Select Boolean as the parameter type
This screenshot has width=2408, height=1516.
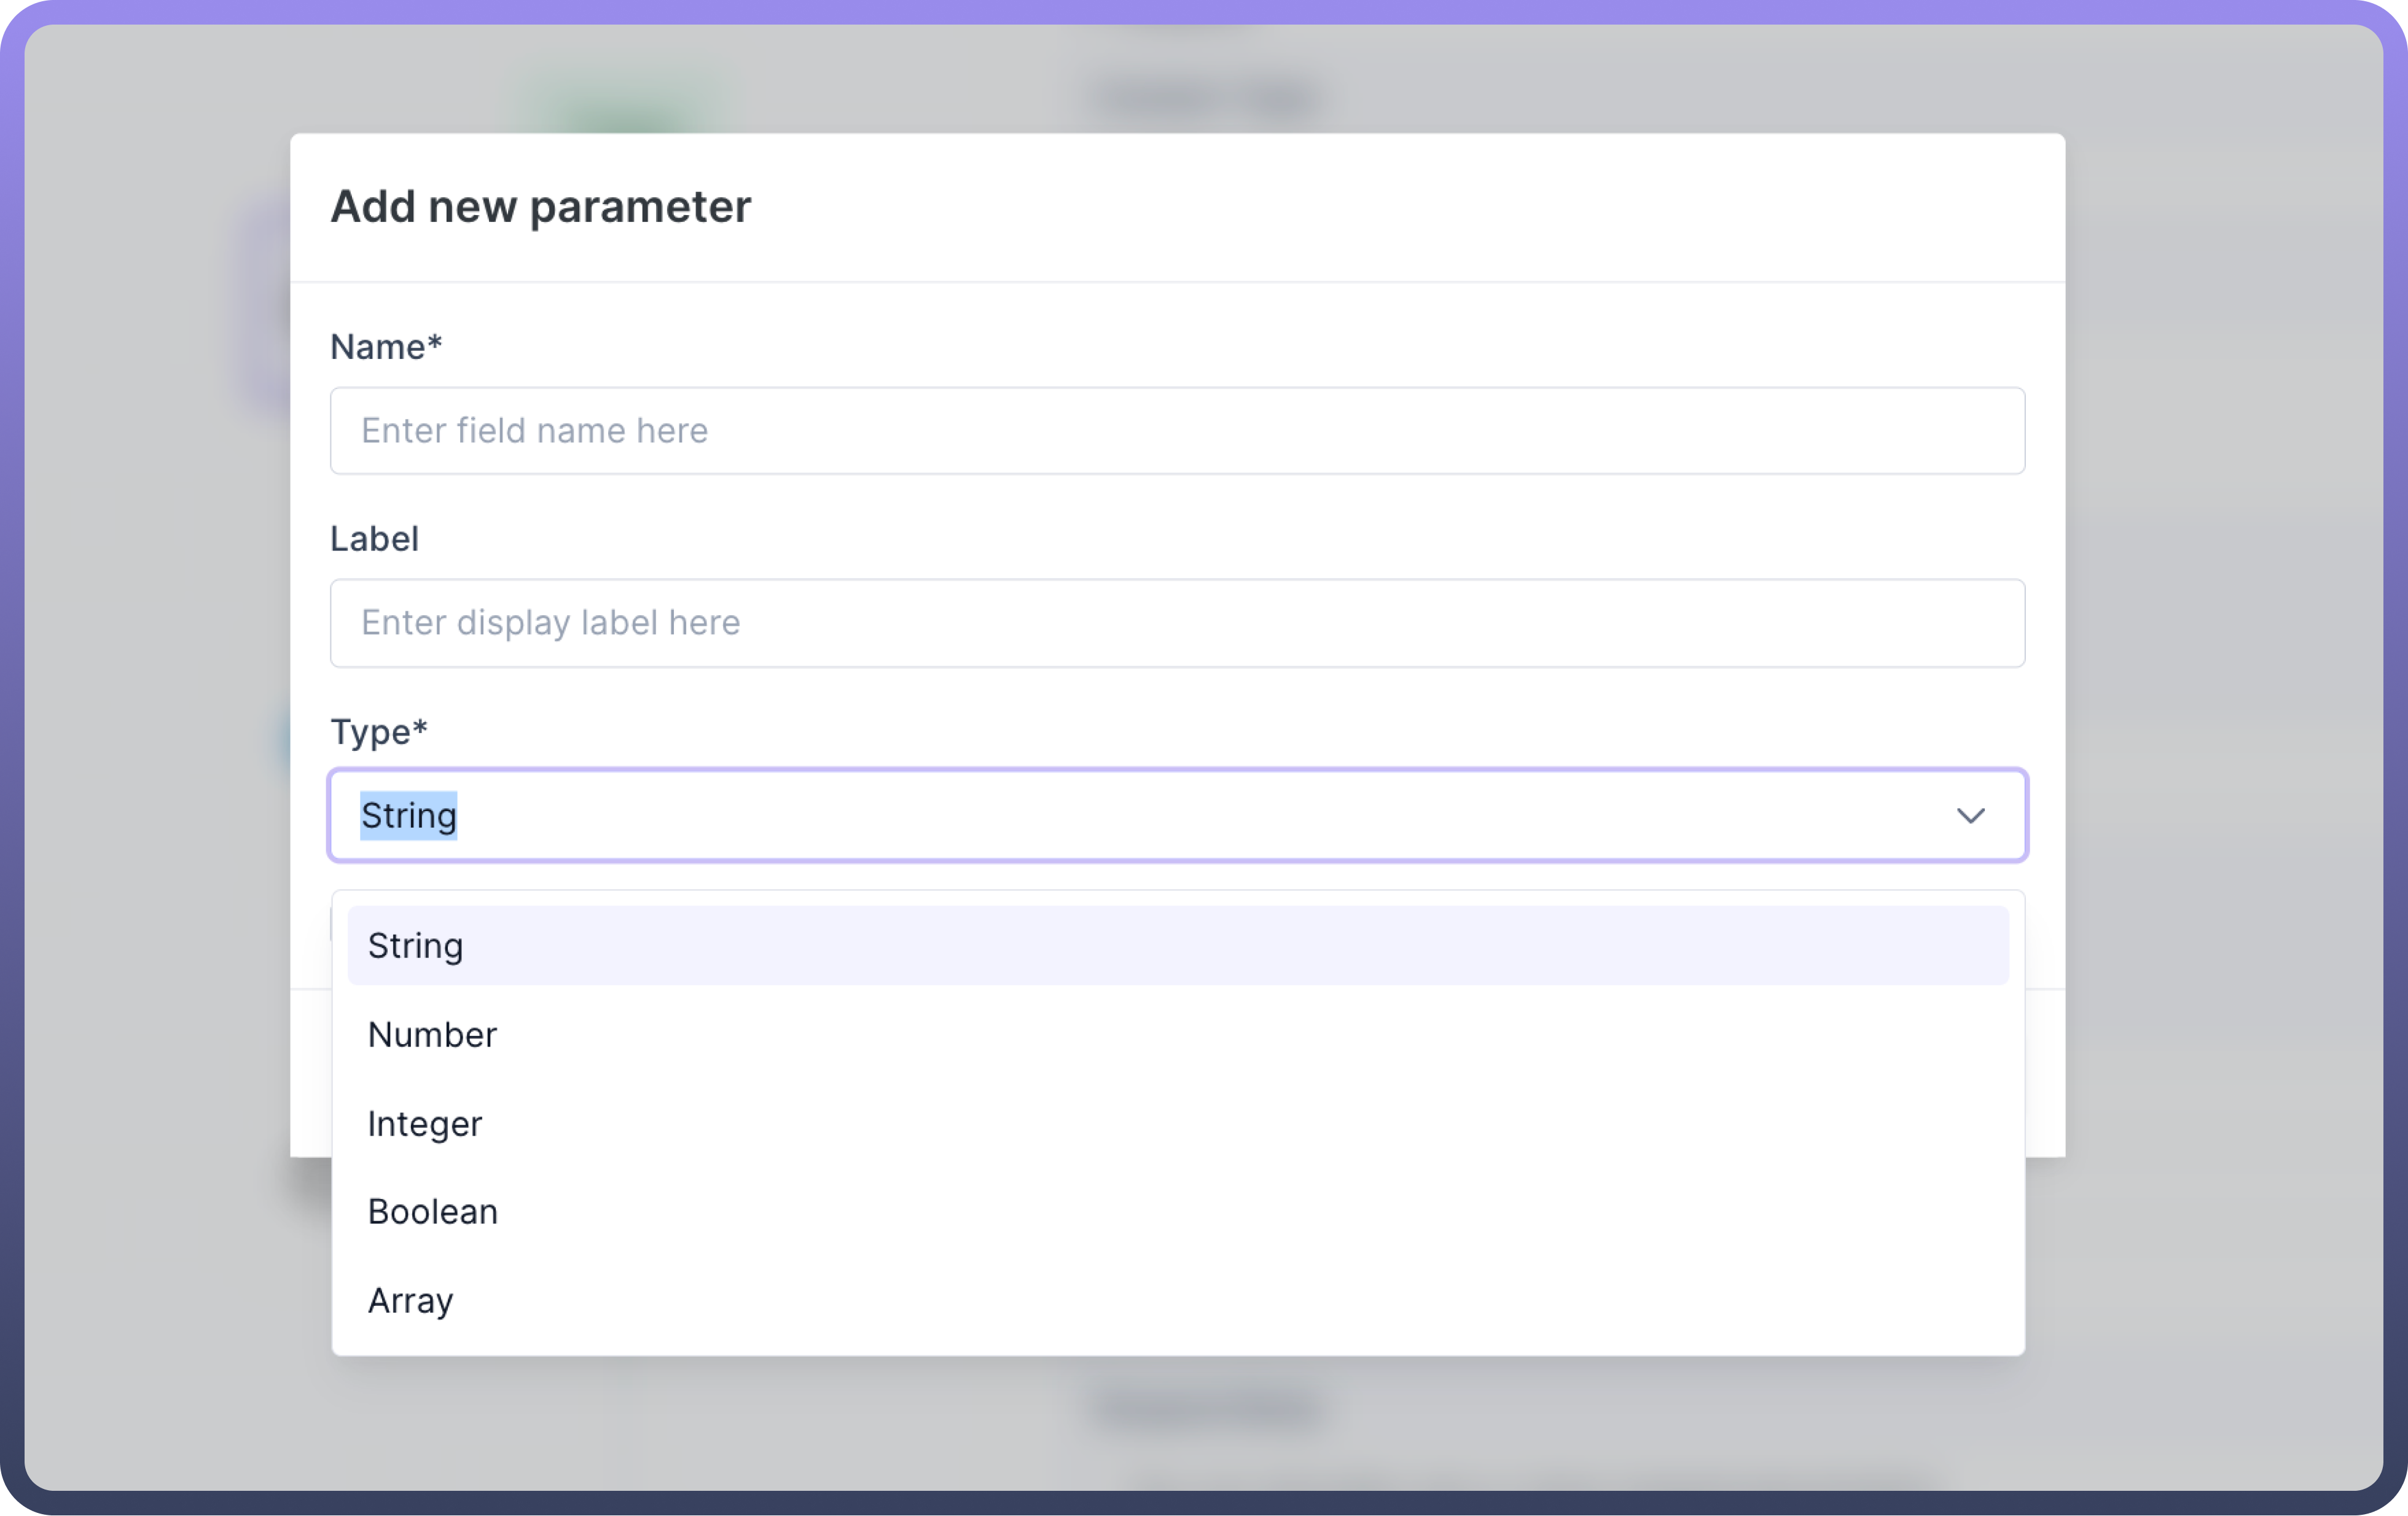pyautogui.click(x=433, y=1212)
